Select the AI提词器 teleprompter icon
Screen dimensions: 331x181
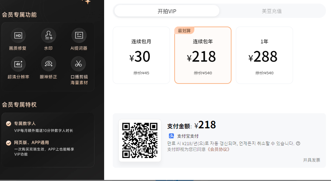click(x=79, y=35)
